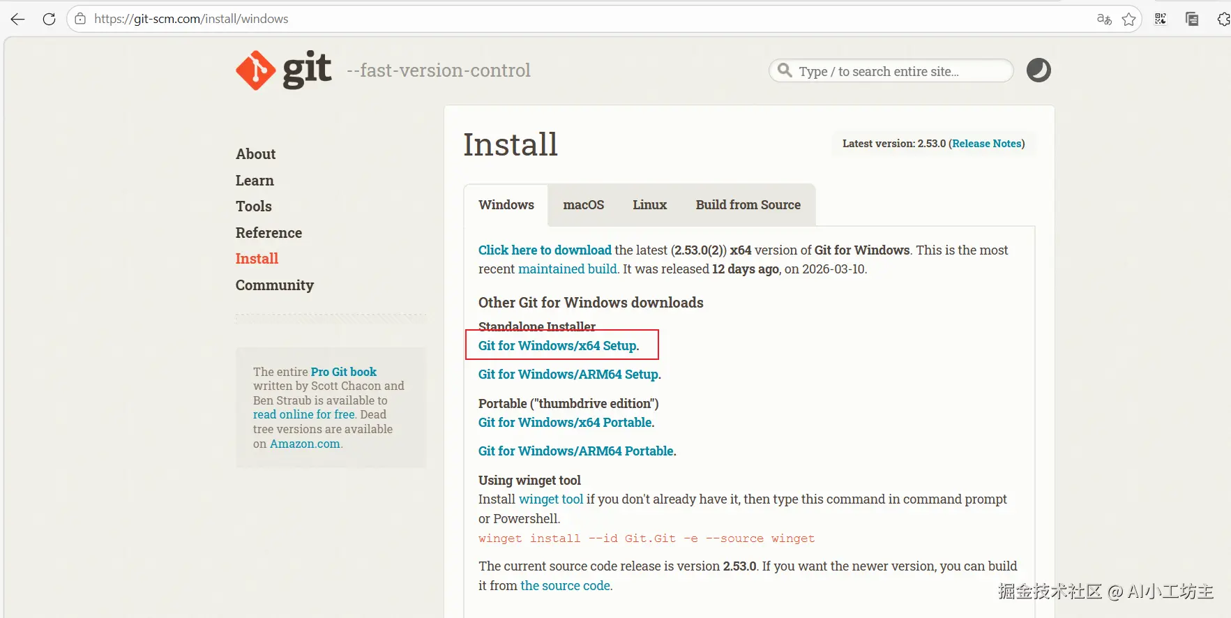This screenshot has width=1231, height=618.
Task: Click 'Other Git for Windows downloads' heading
Action: click(591, 303)
